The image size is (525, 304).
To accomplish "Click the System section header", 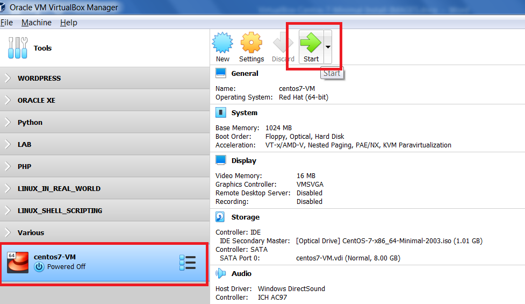I will tap(244, 113).
